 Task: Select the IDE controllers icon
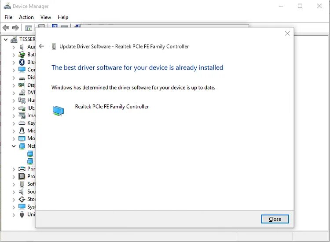pyautogui.click(x=22, y=108)
